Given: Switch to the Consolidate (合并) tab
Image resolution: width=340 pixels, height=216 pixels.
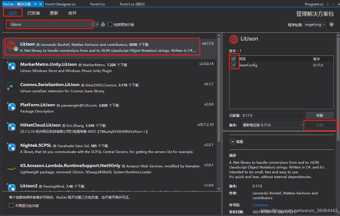Looking at the screenshot, I should pyautogui.click(x=72, y=13).
